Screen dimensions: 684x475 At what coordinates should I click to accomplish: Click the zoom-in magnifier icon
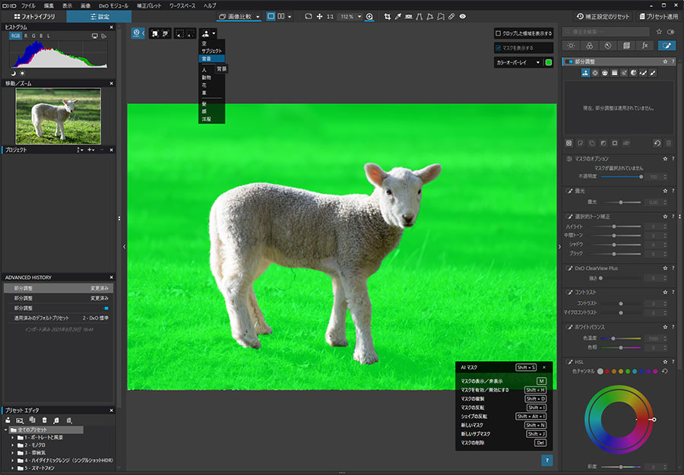(x=369, y=17)
